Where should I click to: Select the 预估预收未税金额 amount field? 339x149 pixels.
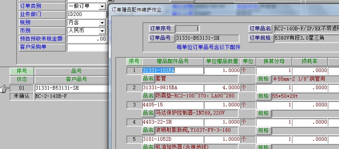86,39
